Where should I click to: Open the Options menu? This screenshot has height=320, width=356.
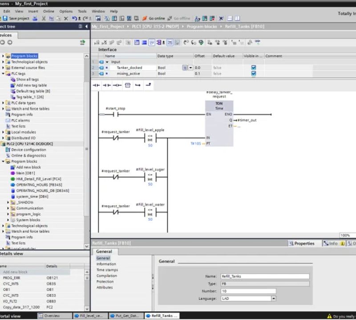pos(66,11)
